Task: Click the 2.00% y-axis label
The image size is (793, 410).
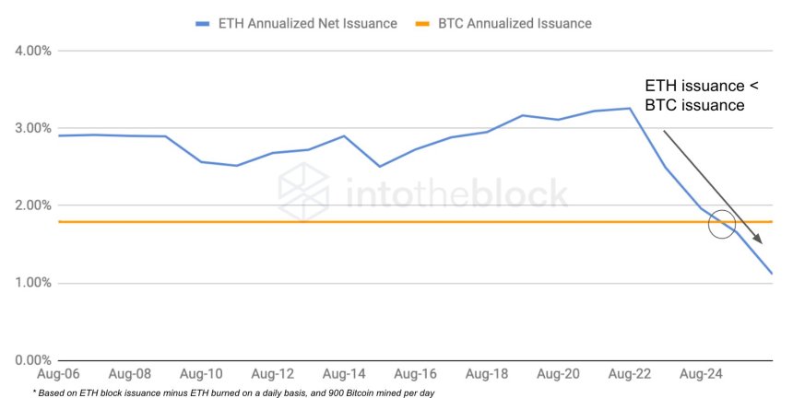Action: click(31, 205)
